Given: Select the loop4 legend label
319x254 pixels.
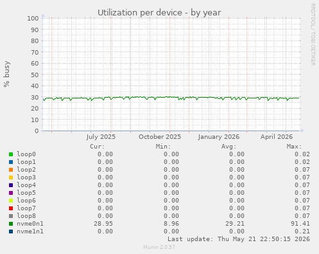Looking at the screenshot, I should pyautogui.click(x=26, y=185).
